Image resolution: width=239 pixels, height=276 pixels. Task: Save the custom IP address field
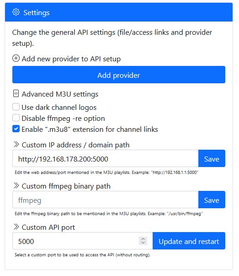(212, 158)
